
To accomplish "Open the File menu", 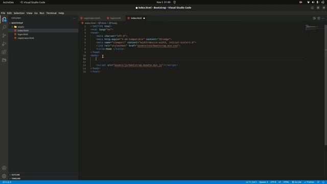I will (x=3, y=13).
